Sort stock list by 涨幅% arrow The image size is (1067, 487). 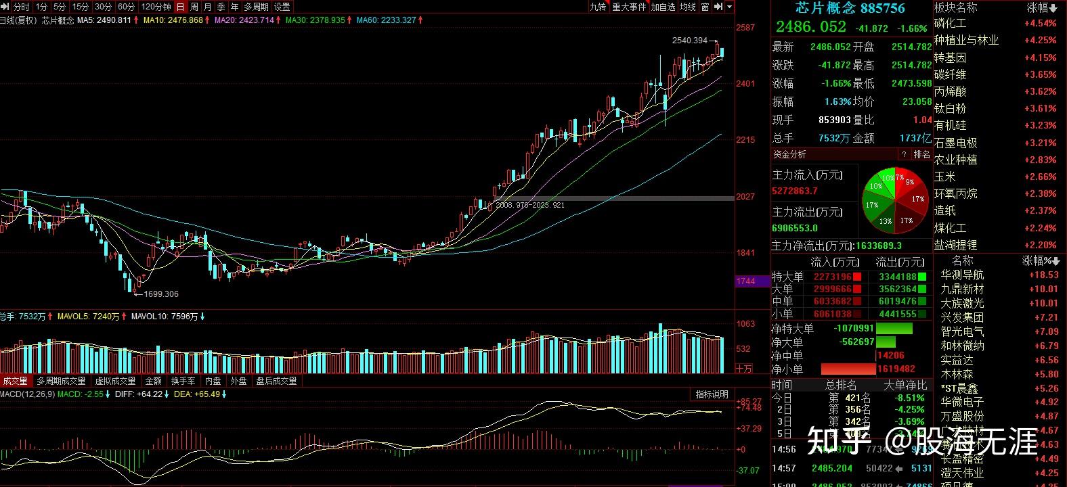pos(1056,261)
